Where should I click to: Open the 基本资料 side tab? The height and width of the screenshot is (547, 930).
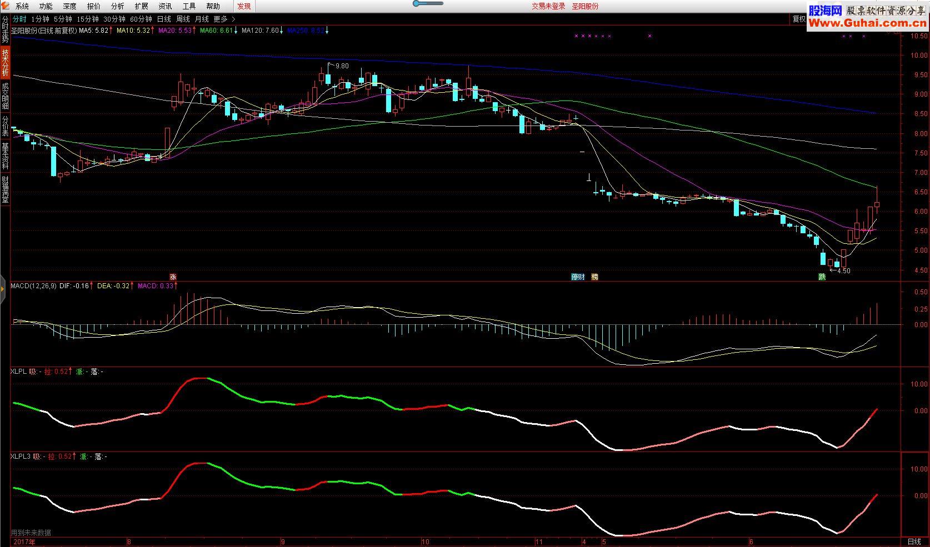point(5,156)
